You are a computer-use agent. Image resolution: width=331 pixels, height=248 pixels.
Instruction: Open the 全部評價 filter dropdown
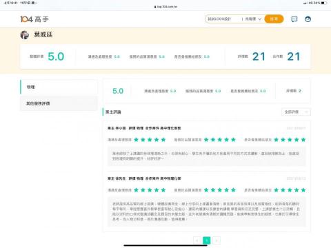coord(296,112)
